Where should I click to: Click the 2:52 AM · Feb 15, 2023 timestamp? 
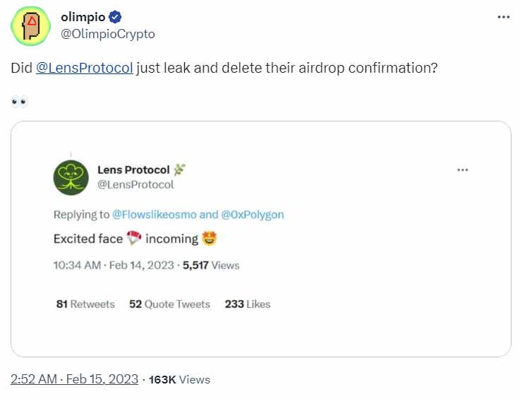point(74,379)
